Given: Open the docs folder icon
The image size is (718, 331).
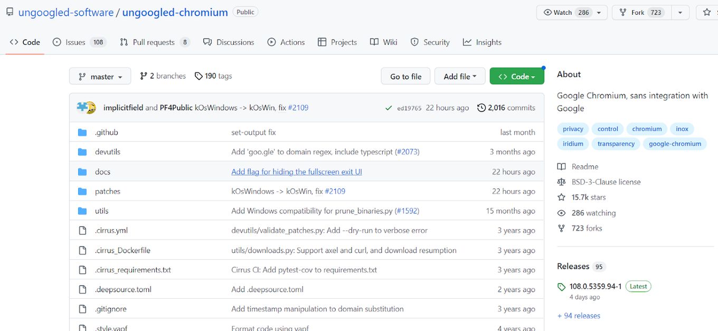Looking at the screenshot, I should 82,172.
